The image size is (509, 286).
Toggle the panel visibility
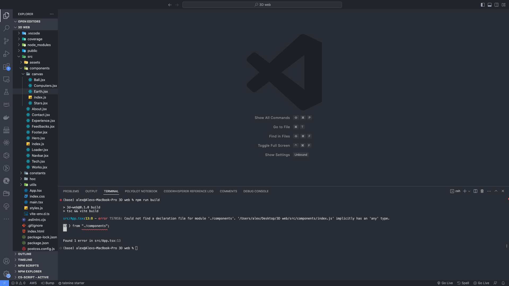point(490,5)
